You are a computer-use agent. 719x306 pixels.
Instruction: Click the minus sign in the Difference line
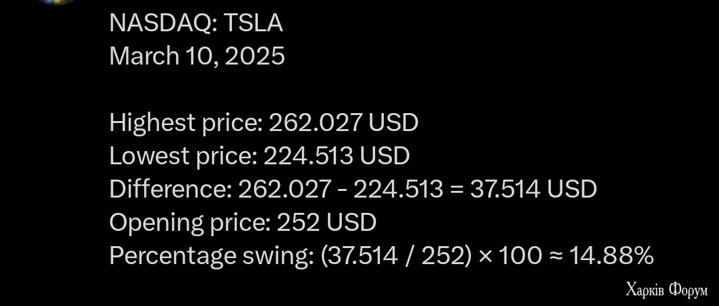point(342,190)
